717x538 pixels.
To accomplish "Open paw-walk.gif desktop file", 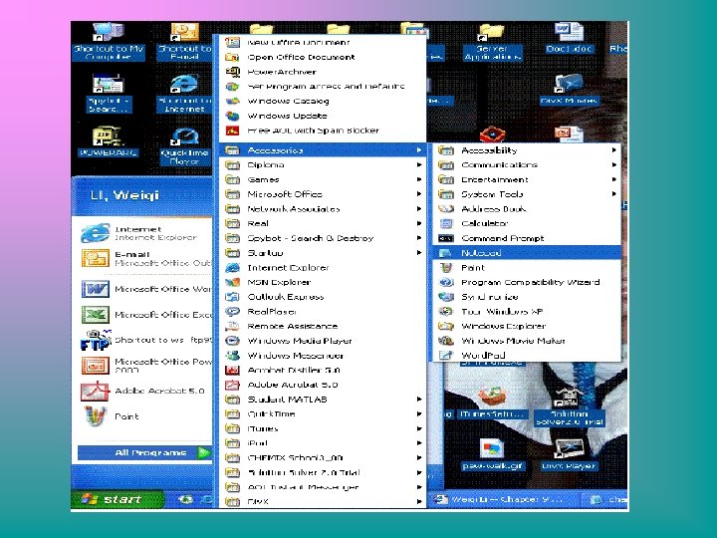I will 492,454.
